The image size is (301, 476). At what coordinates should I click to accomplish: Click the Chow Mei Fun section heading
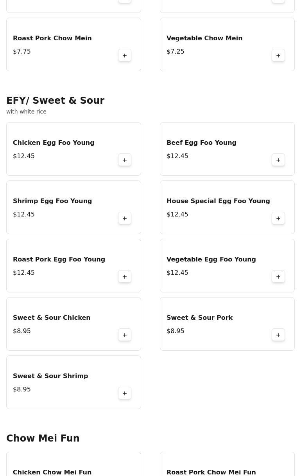(43, 438)
